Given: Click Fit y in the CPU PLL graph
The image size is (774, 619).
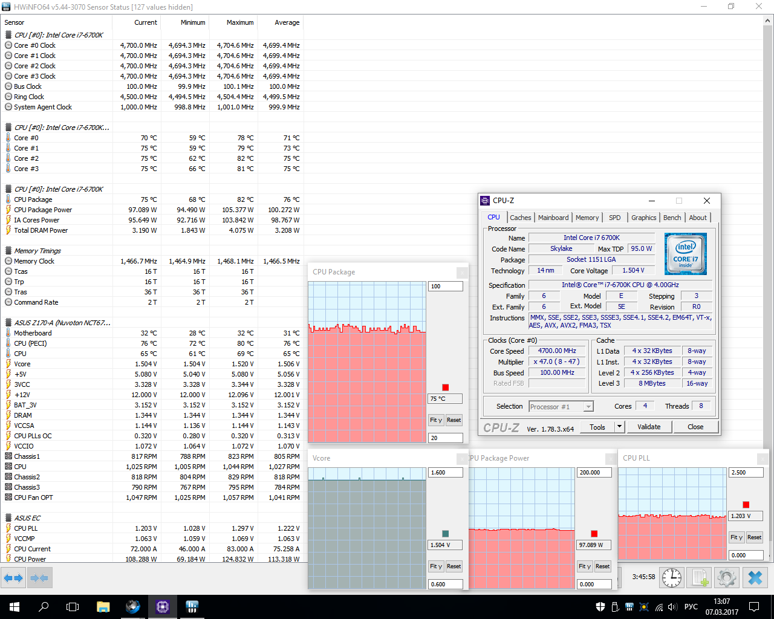Looking at the screenshot, I should pyautogui.click(x=737, y=537).
